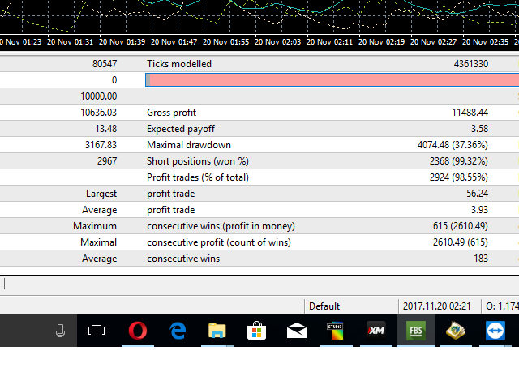Select the average consecutive wins value 183
Screen dimensions: 519x389
tap(481, 259)
